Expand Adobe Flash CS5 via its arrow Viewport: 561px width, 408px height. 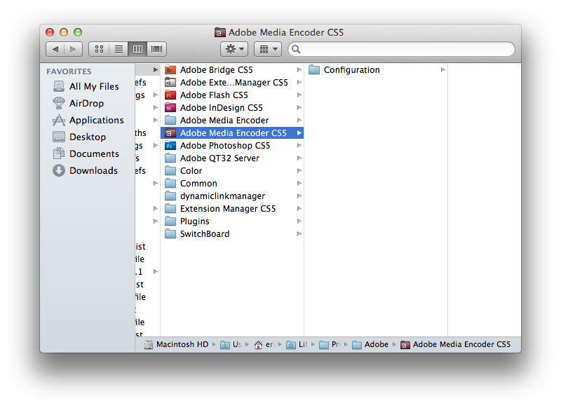299,95
